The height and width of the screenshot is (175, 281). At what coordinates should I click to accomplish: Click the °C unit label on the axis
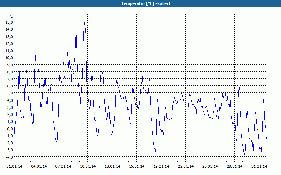tap(11, 16)
